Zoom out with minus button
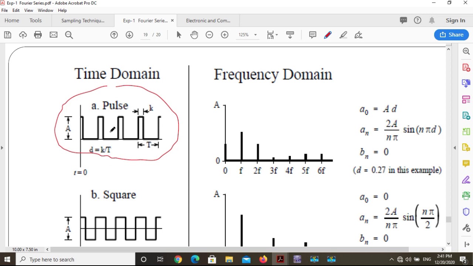Image resolution: width=473 pixels, height=266 pixels. point(209,35)
